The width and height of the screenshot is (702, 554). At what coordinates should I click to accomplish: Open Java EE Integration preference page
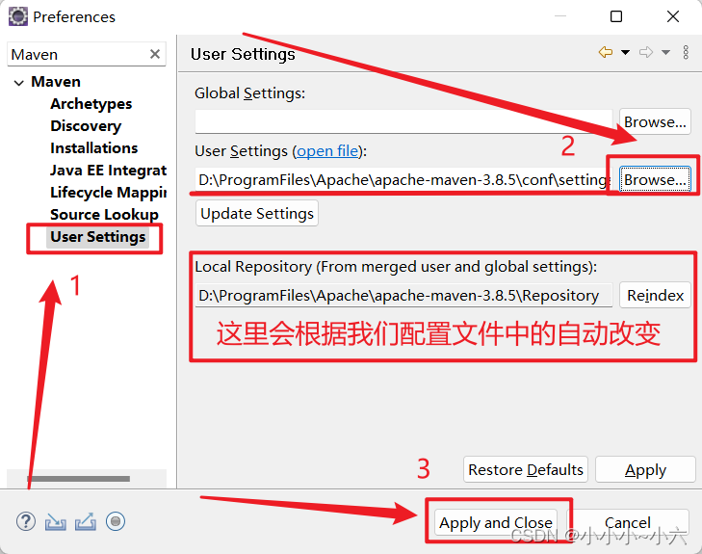click(x=109, y=171)
